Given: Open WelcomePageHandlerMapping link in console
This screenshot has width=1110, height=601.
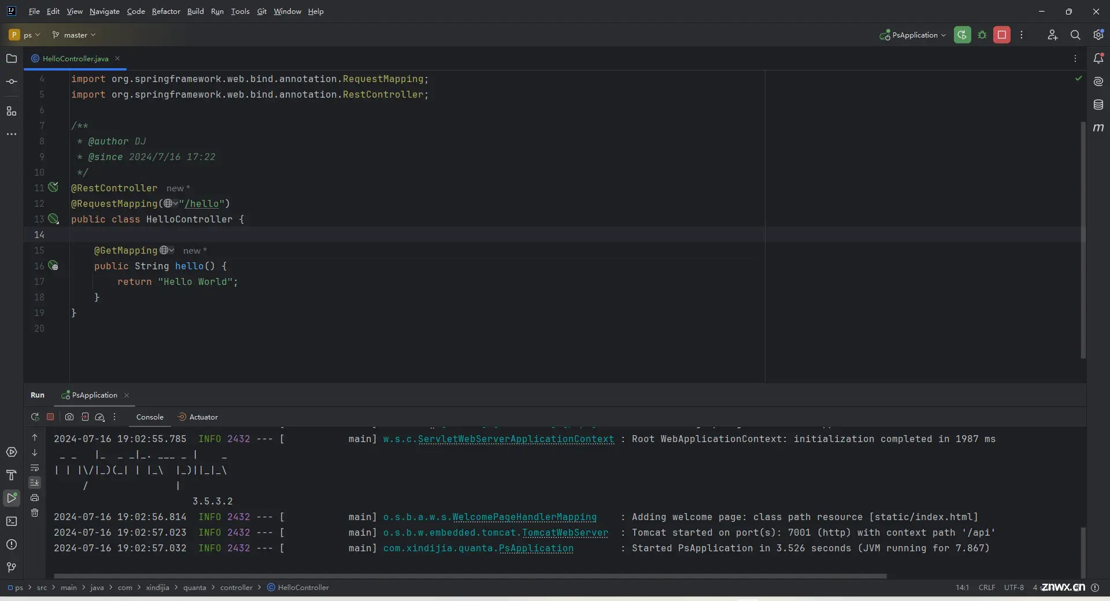Looking at the screenshot, I should click(x=524, y=517).
